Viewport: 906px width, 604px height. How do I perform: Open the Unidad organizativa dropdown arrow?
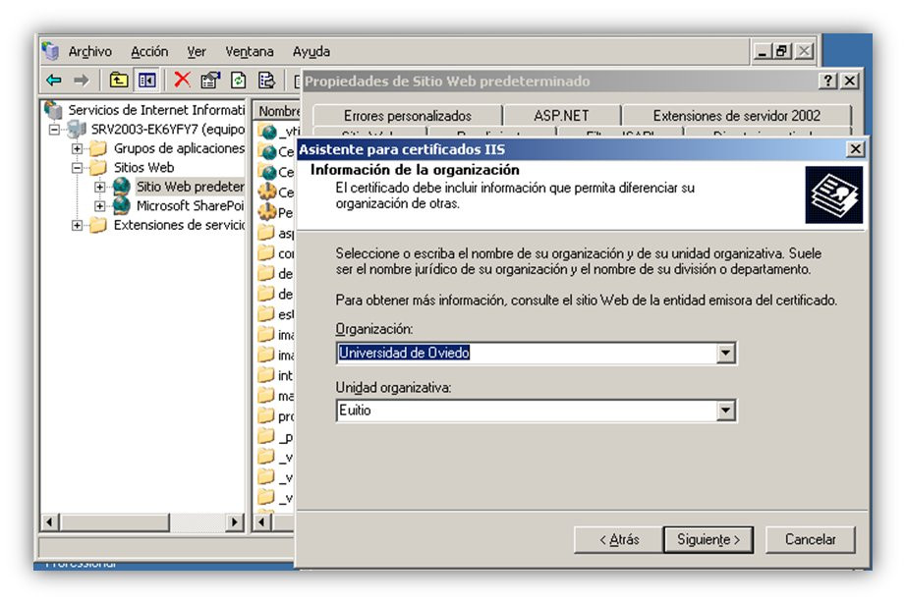point(726,411)
